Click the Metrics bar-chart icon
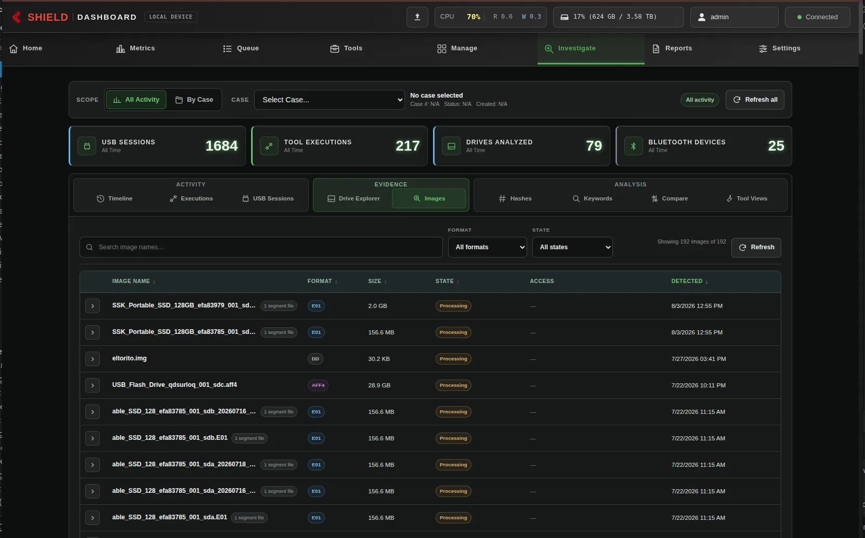 coord(121,48)
